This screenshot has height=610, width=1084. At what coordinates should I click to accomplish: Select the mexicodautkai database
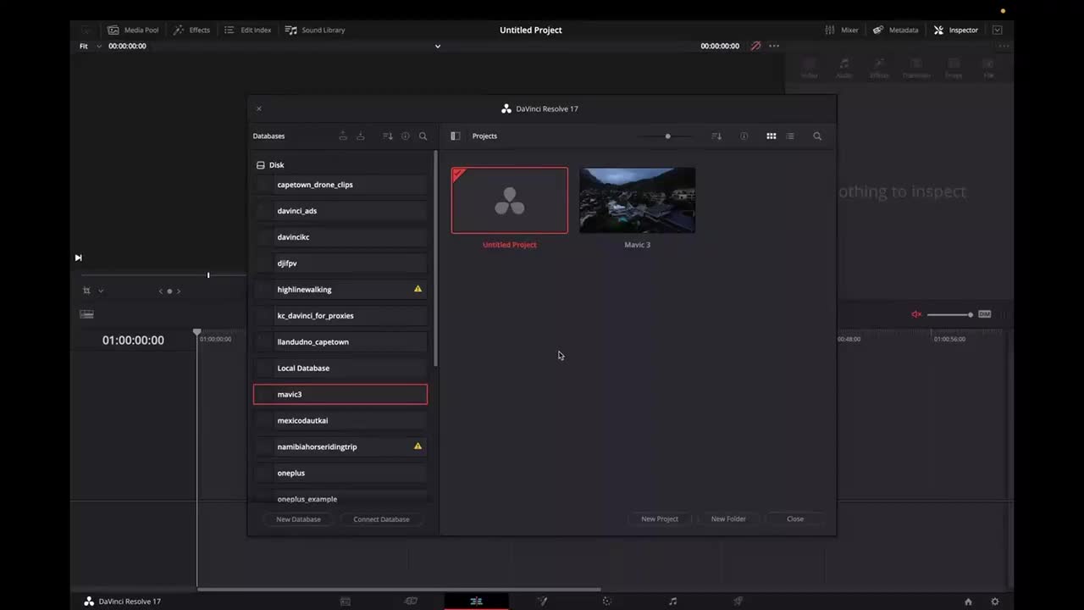click(340, 421)
